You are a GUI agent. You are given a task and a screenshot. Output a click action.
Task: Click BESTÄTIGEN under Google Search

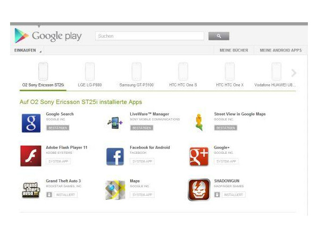[58, 128]
